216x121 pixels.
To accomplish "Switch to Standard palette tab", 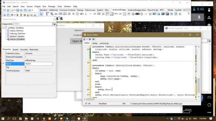I will coord(44,10).
